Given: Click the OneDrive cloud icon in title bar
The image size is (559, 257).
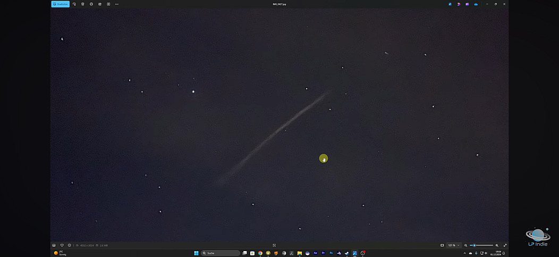Looking at the screenshot, I should click(x=476, y=4).
